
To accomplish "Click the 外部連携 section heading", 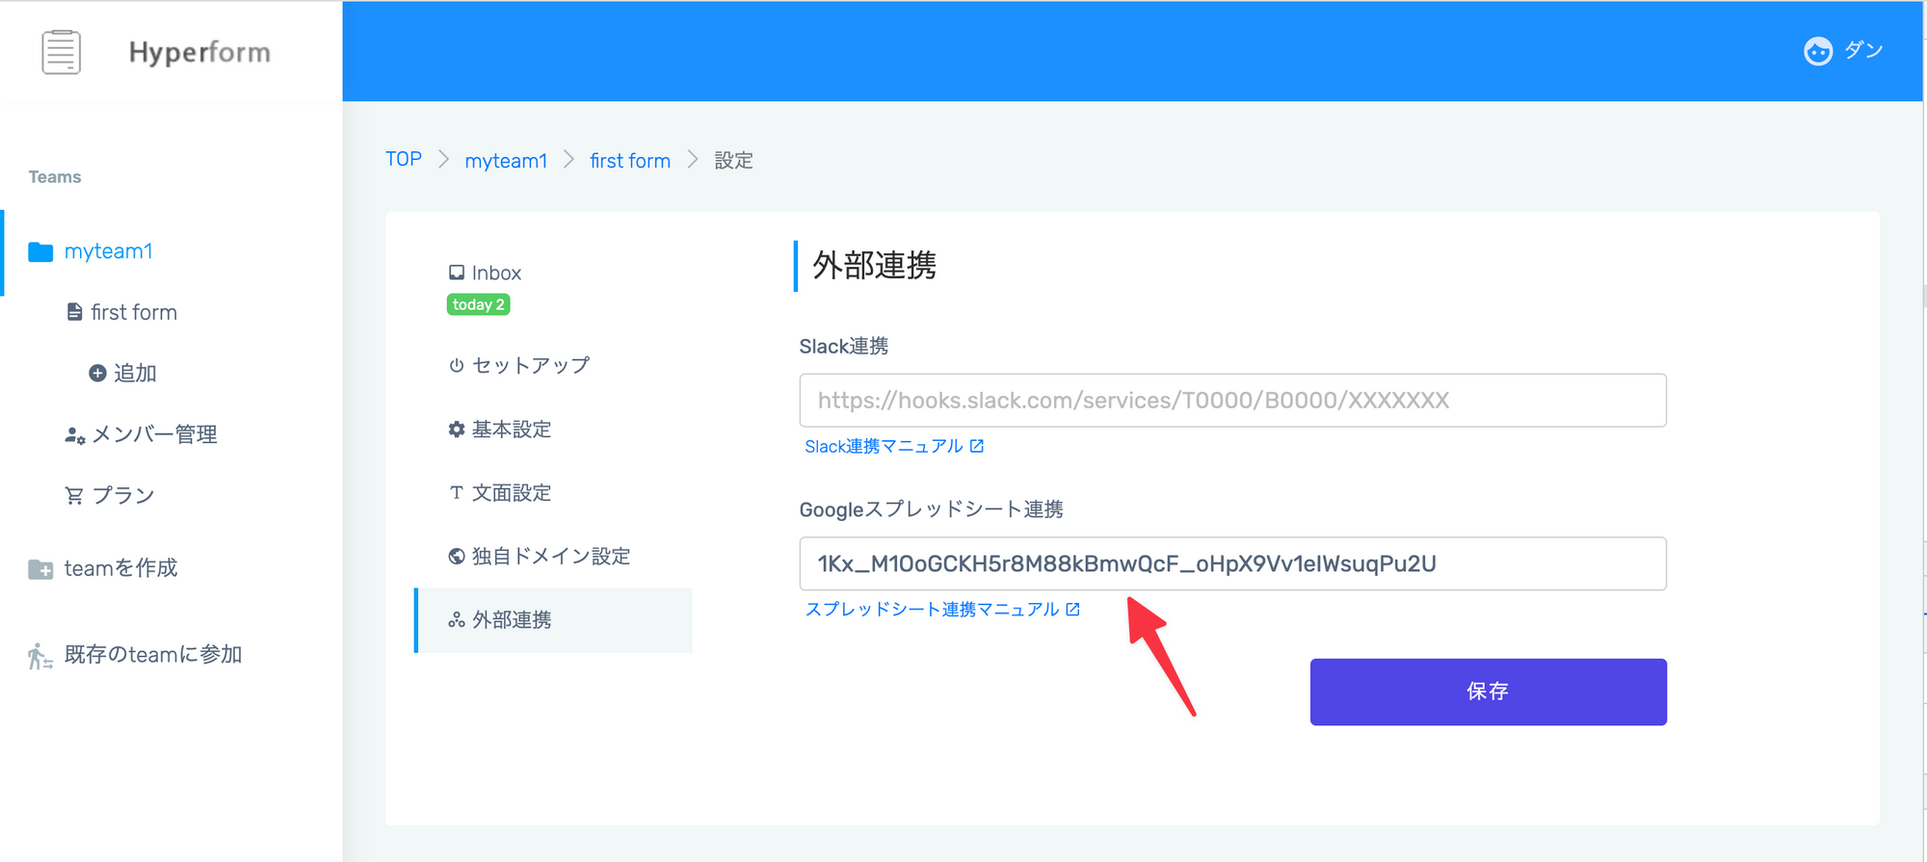I will [x=875, y=265].
